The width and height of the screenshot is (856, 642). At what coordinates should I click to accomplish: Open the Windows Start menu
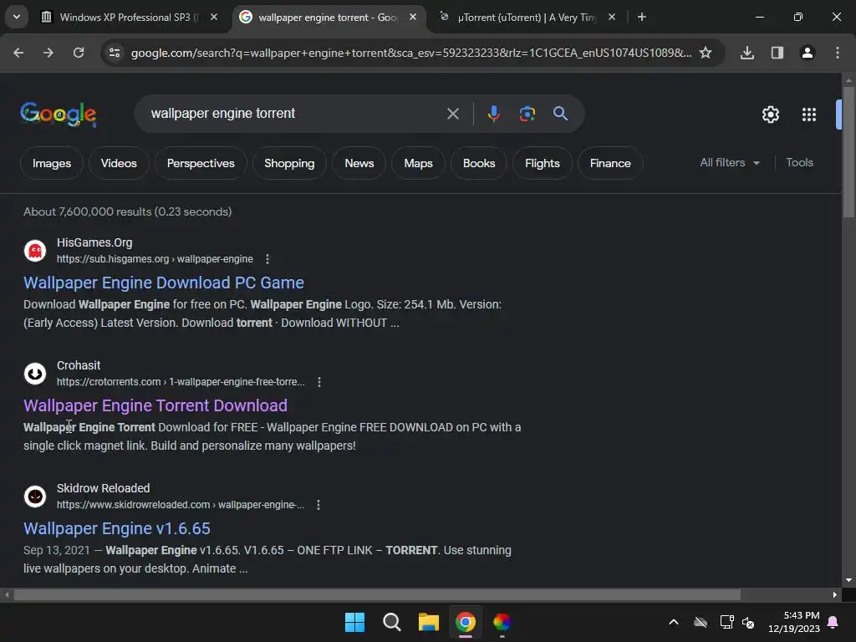[354, 622]
